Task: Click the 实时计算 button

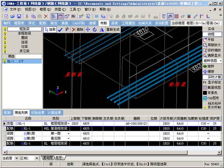Action: [212, 77]
